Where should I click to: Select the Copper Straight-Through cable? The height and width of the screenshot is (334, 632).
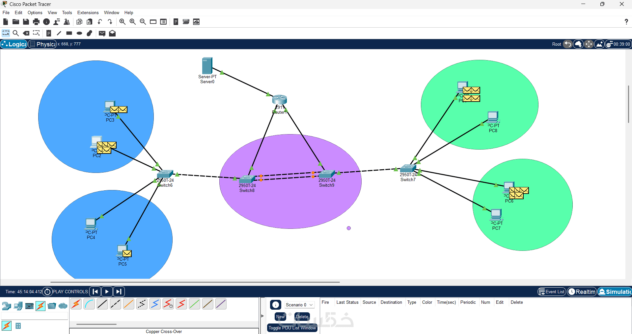(102, 304)
